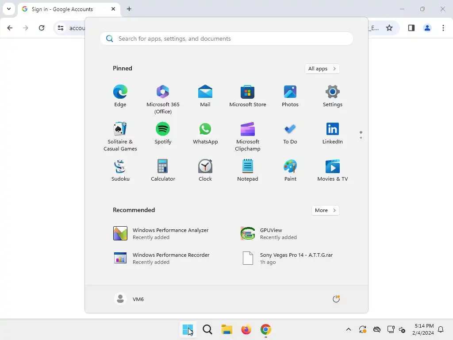
Task: Launch Notepad from pinned apps
Action: [x=248, y=170]
